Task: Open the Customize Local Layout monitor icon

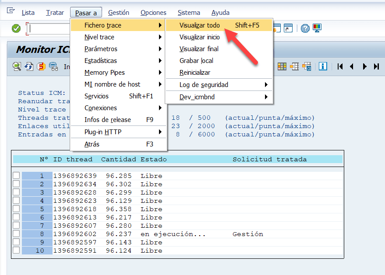Action: pyautogui.click(x=317, y=28)
